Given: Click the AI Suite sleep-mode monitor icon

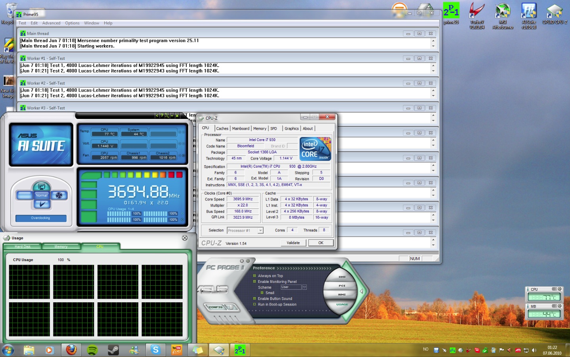Looking at the screenshot, I should (41, 186).
